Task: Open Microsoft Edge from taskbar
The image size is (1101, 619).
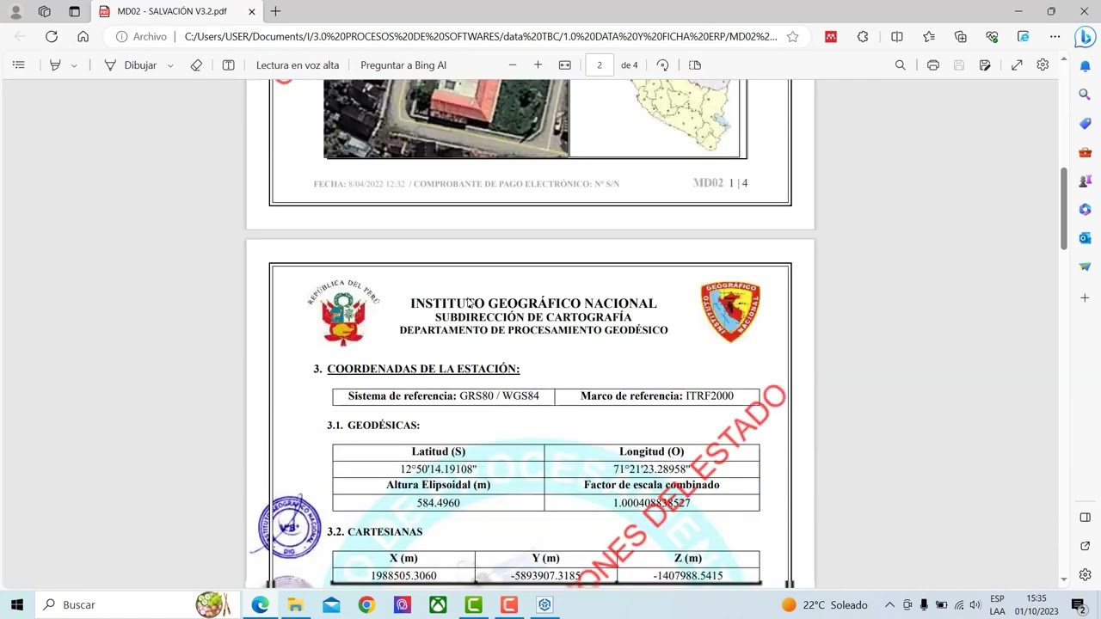Action: pyautogui.click(x=260, y=604)
